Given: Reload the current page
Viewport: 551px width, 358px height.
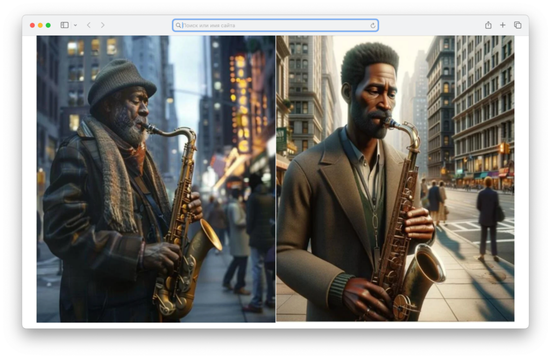Looking at the screenshot, I should click(372, 25).
